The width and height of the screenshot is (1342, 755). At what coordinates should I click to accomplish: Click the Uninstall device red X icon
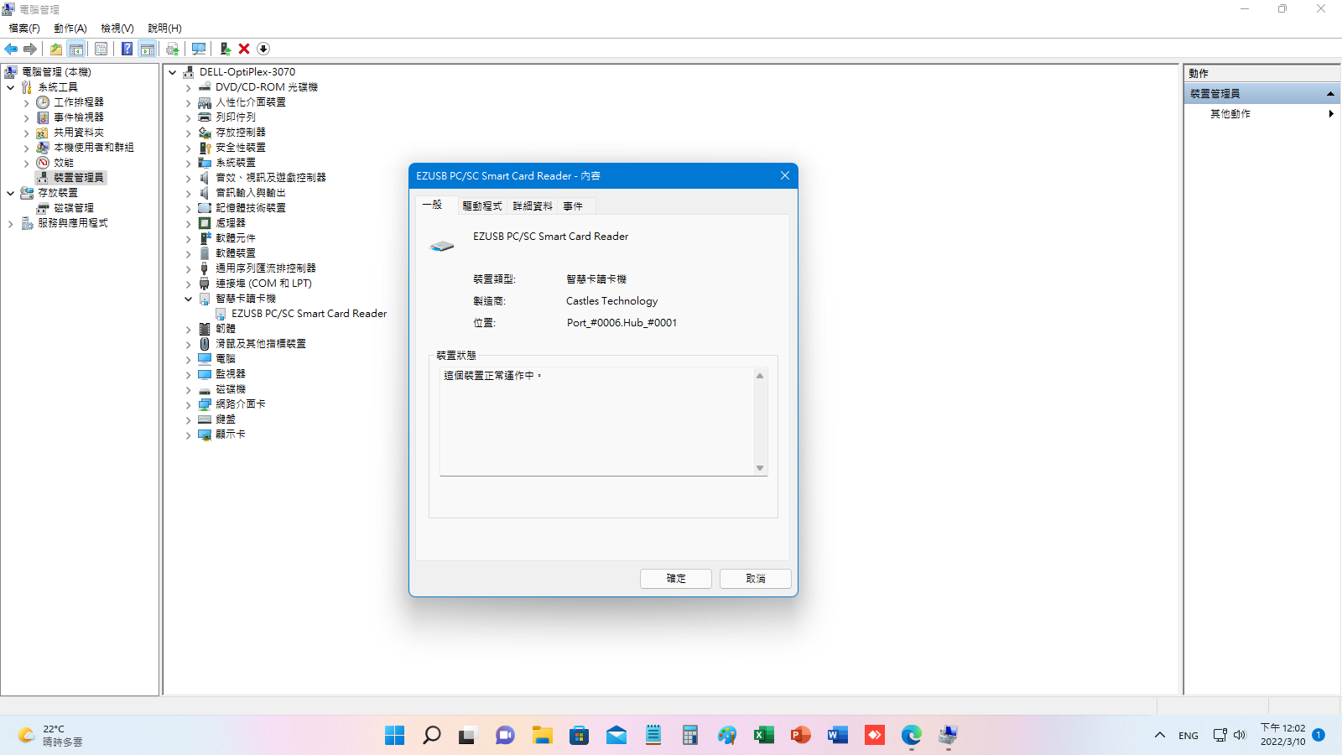(x=244, y=49)
